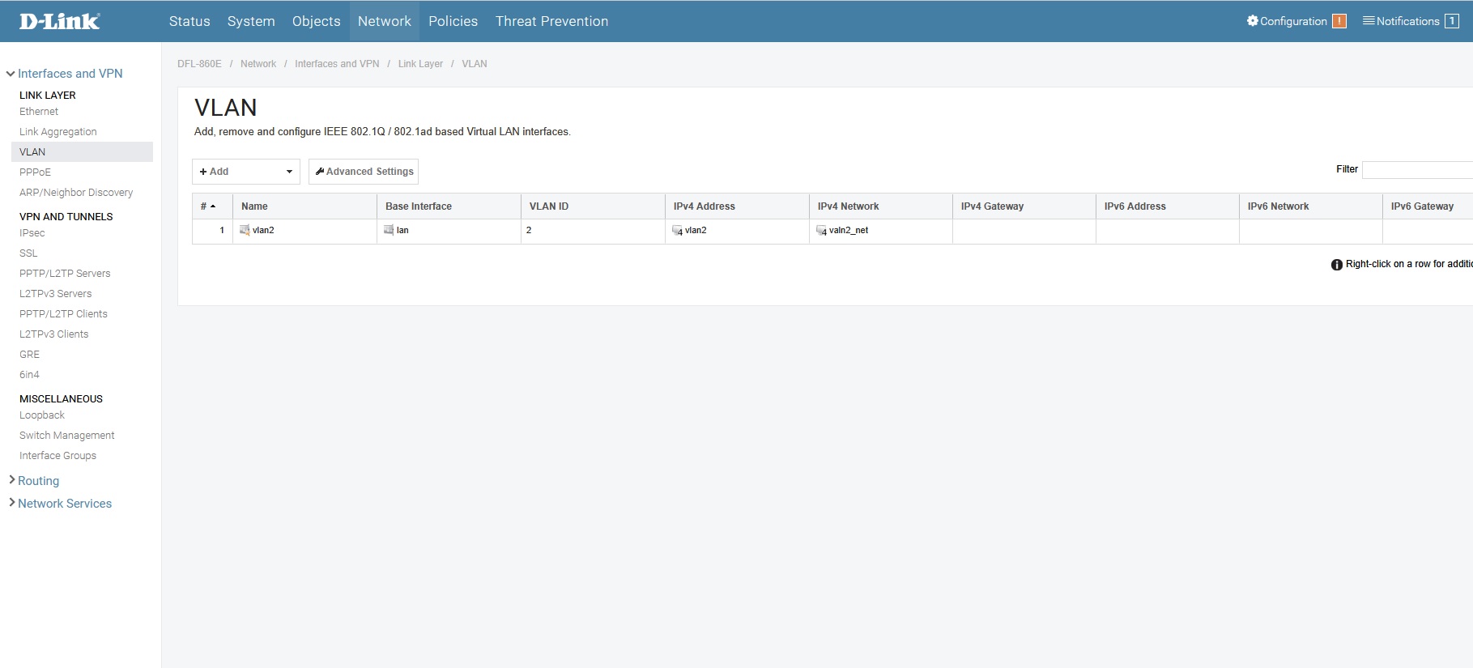Click the orange configuration warning badge

coord(1339,21)
